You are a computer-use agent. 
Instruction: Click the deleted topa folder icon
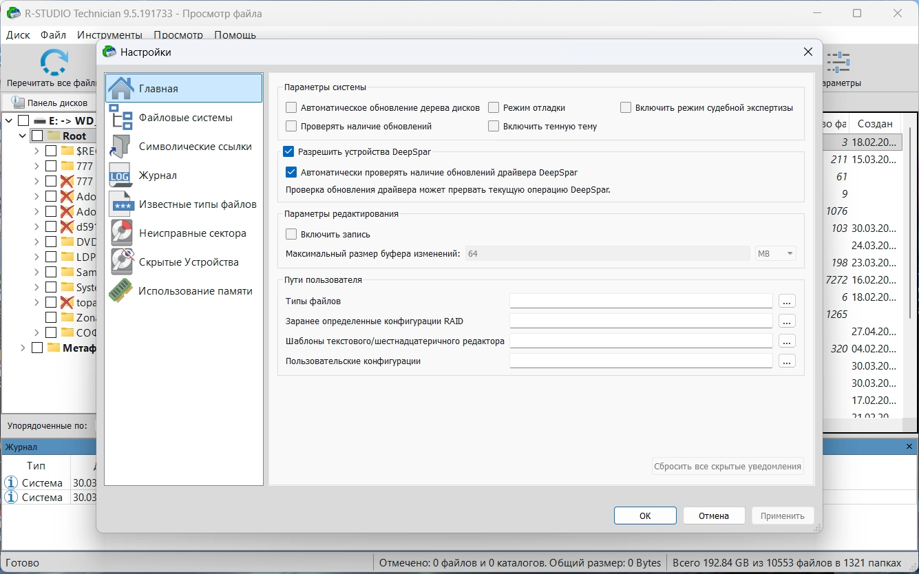pyautogui.click(x=67, y=302)
